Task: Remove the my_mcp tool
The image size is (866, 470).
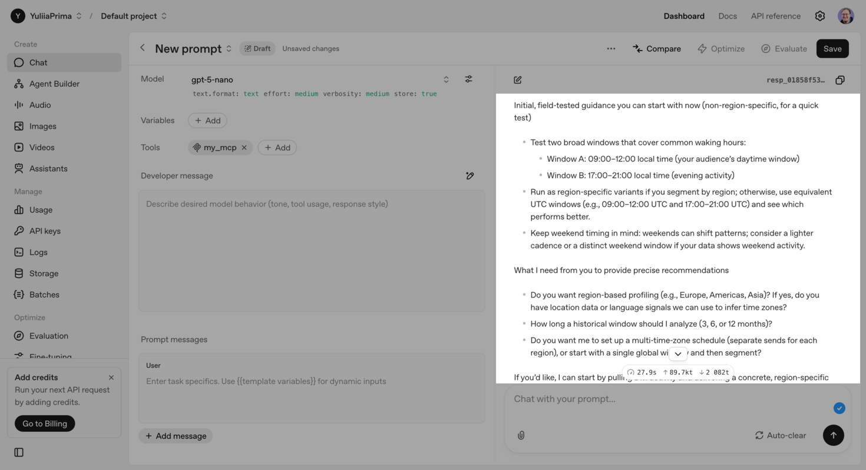Action: [x=244, y=147]
